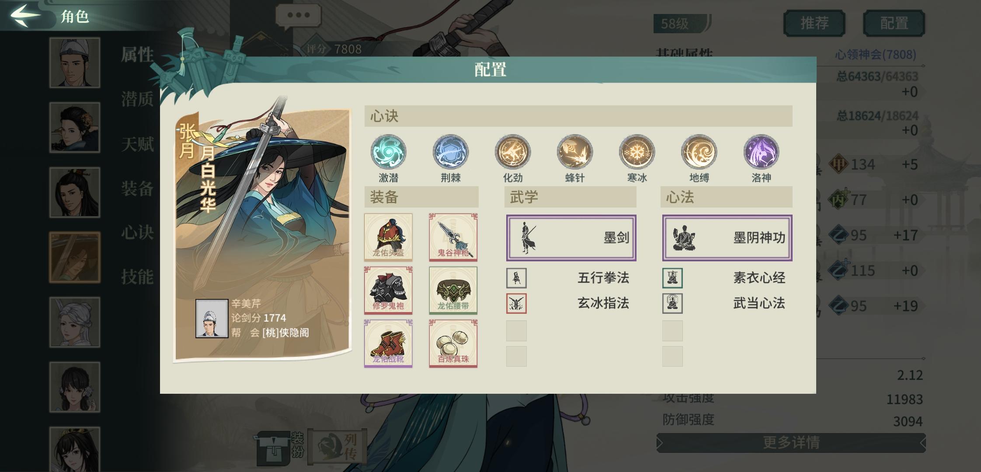Open the 鬼谷神枪 weapon slot

click(453, 237)
